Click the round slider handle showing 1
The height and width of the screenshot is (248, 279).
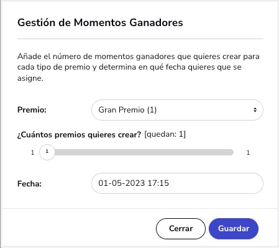(47, 152)
